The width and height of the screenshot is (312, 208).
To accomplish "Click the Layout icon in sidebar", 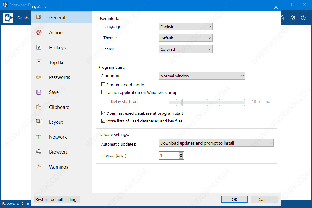I will pos(39,122).
